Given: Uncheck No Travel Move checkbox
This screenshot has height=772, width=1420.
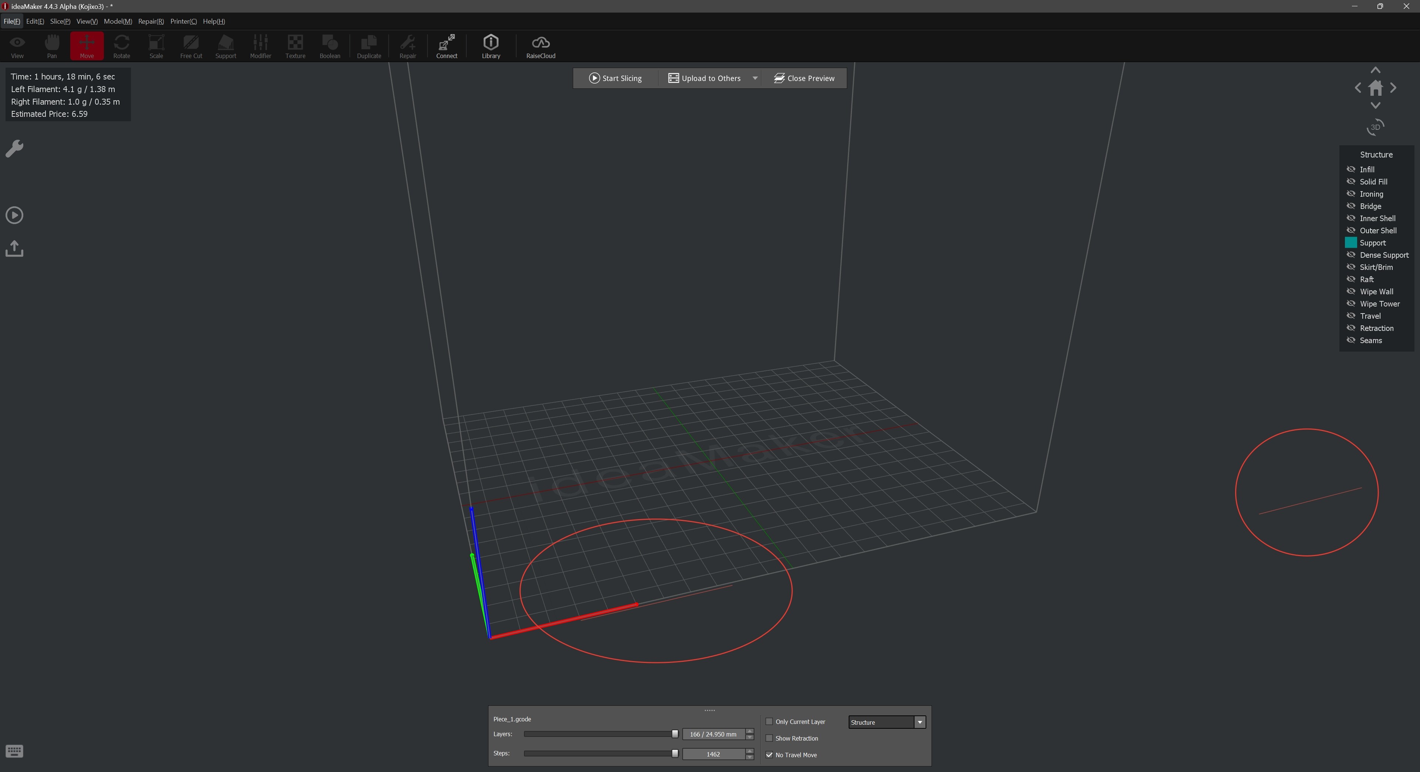Looking at the screenshot, I should pos(770,755).
